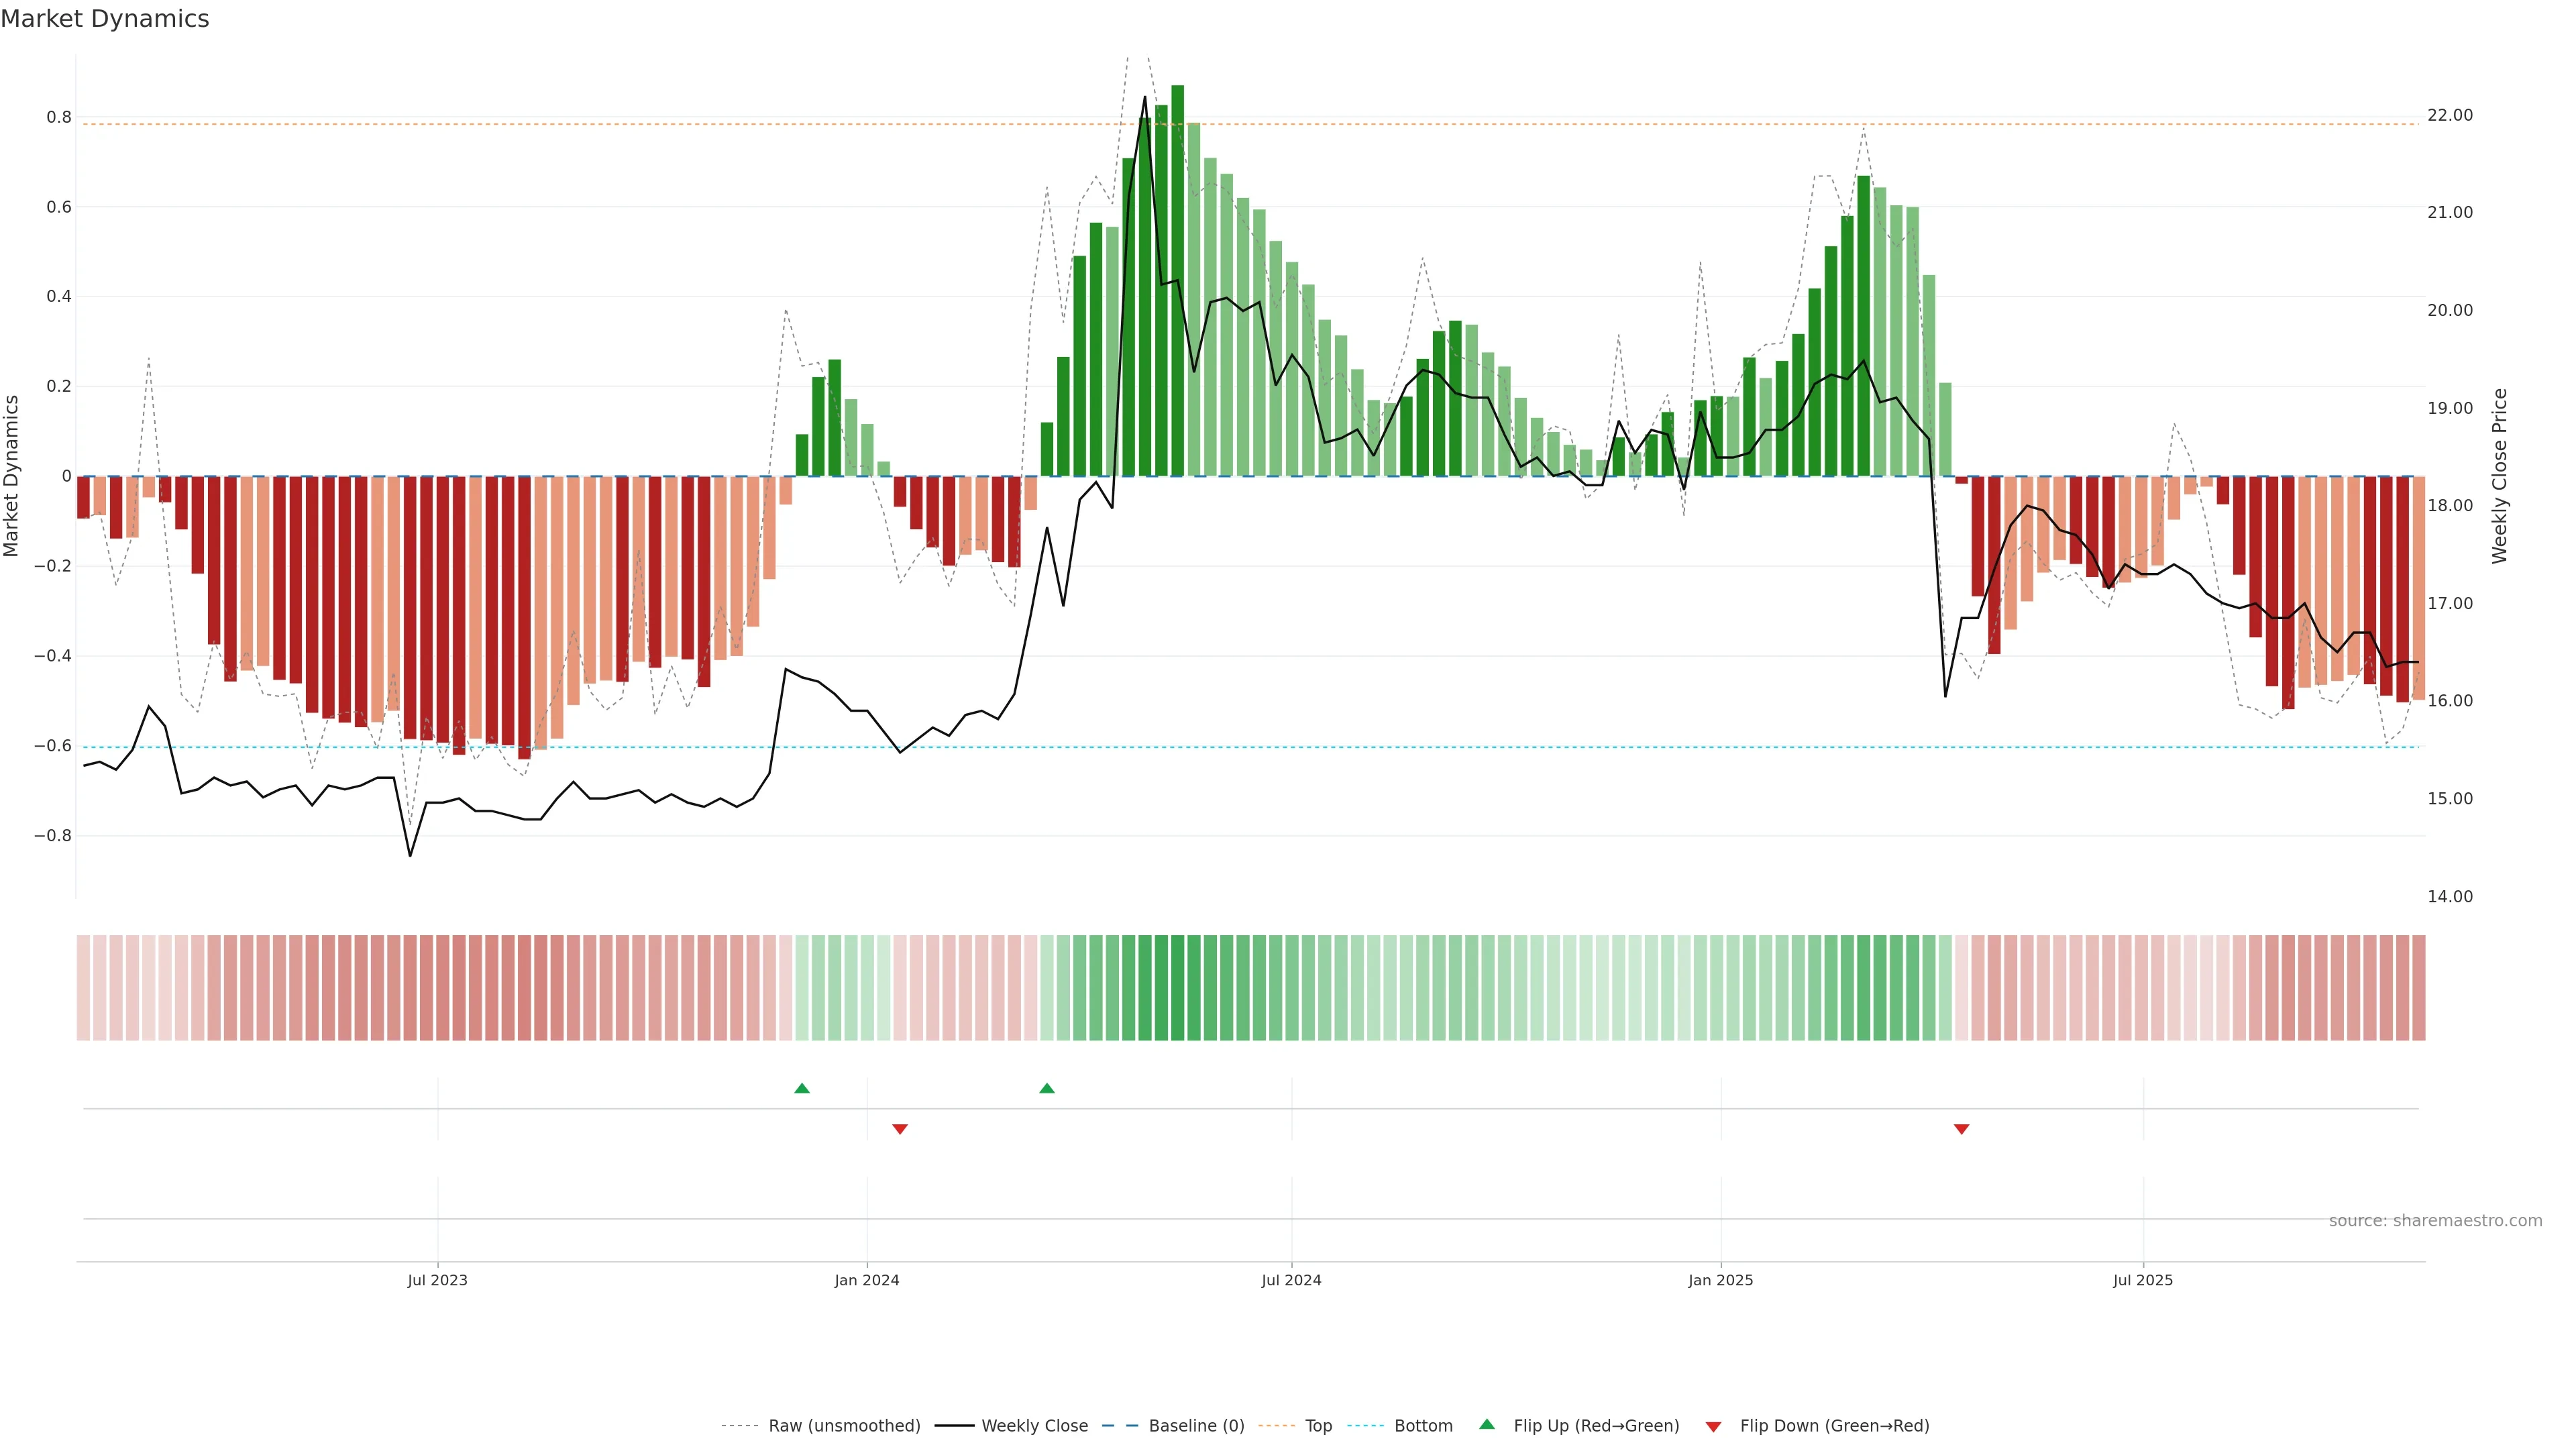This screenshot has width=2576, height=1449.
Task: Click the Flip Down red triangle legend icon
Action: (1713, 1426)
